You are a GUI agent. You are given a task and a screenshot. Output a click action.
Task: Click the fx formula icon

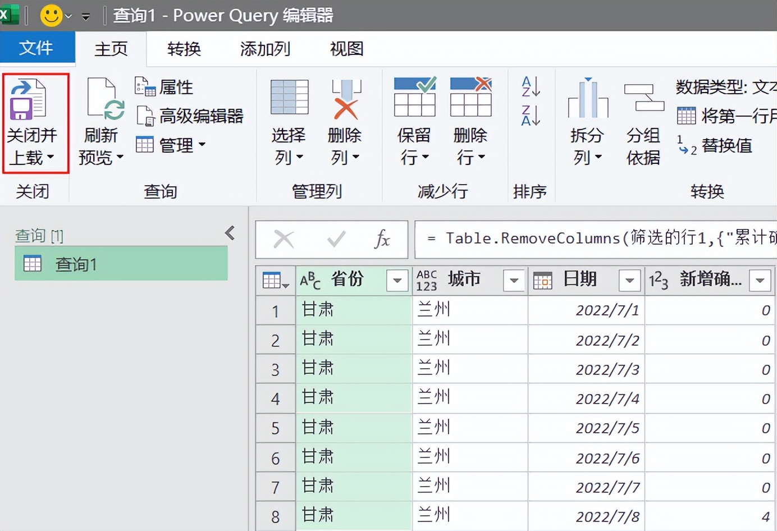click(382, 239)
